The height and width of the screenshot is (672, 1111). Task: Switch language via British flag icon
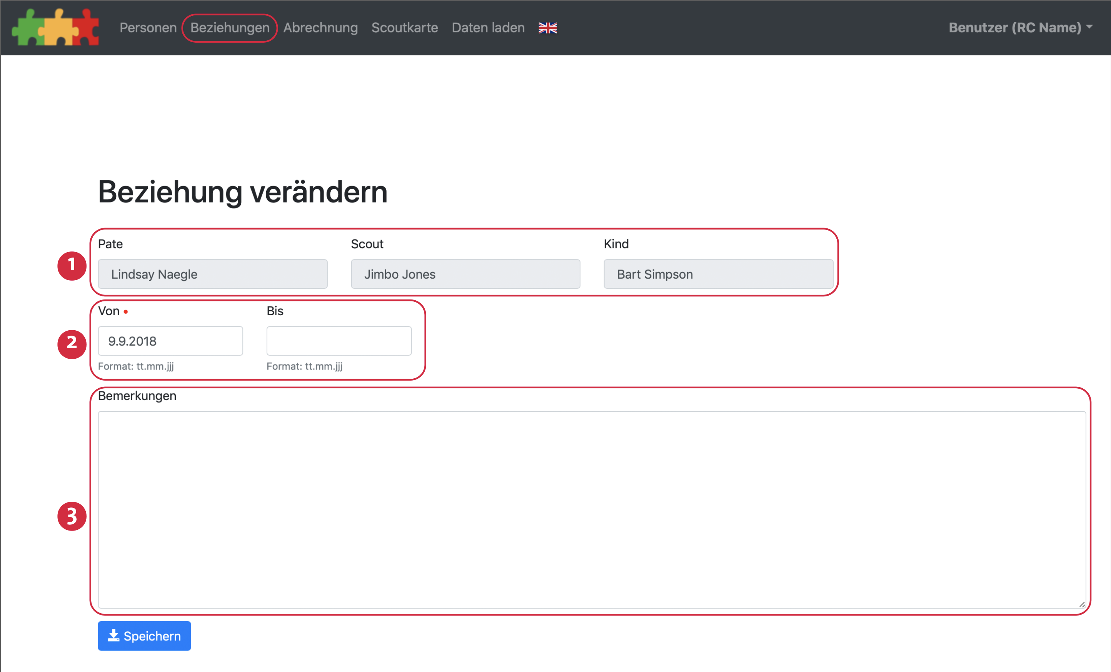[x=547, y=28]
